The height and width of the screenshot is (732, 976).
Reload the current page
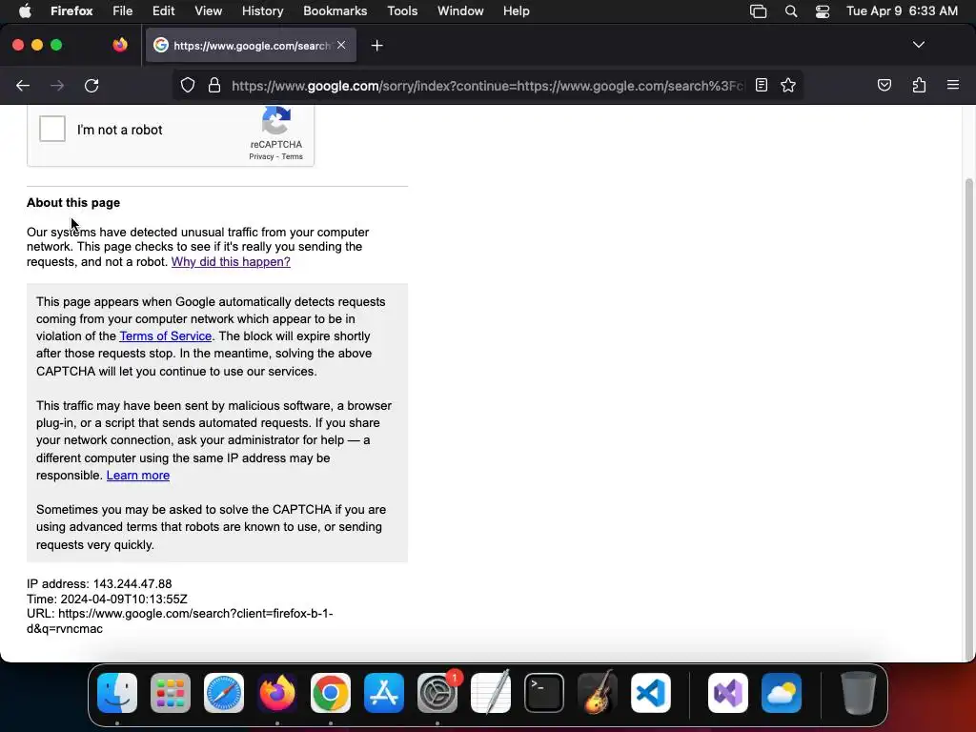pos(91,86)
